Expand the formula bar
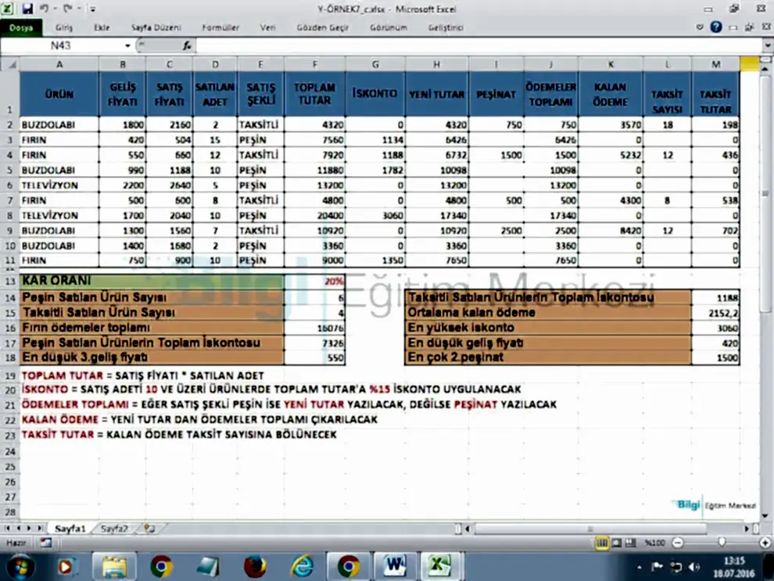Image resolution: width=774 pixels, height=581 pixels. [x=765, y=46]
